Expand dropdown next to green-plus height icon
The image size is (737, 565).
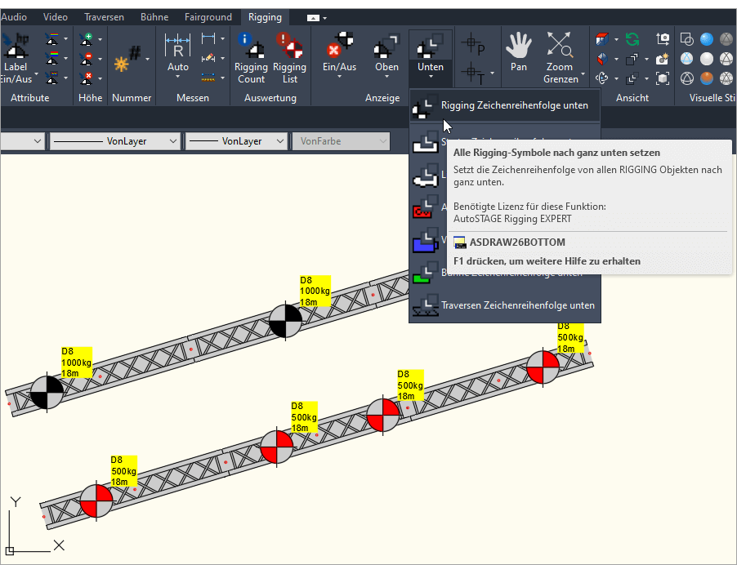(x=100, y=39)
